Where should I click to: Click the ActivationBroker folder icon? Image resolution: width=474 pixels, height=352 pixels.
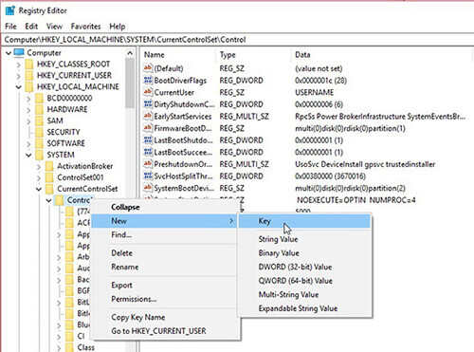point(49,166)
